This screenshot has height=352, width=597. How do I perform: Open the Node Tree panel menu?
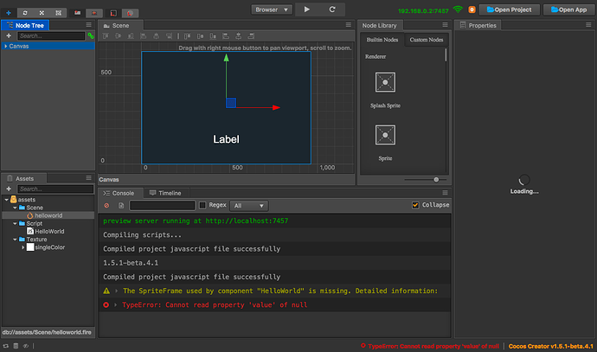point(89,25)
